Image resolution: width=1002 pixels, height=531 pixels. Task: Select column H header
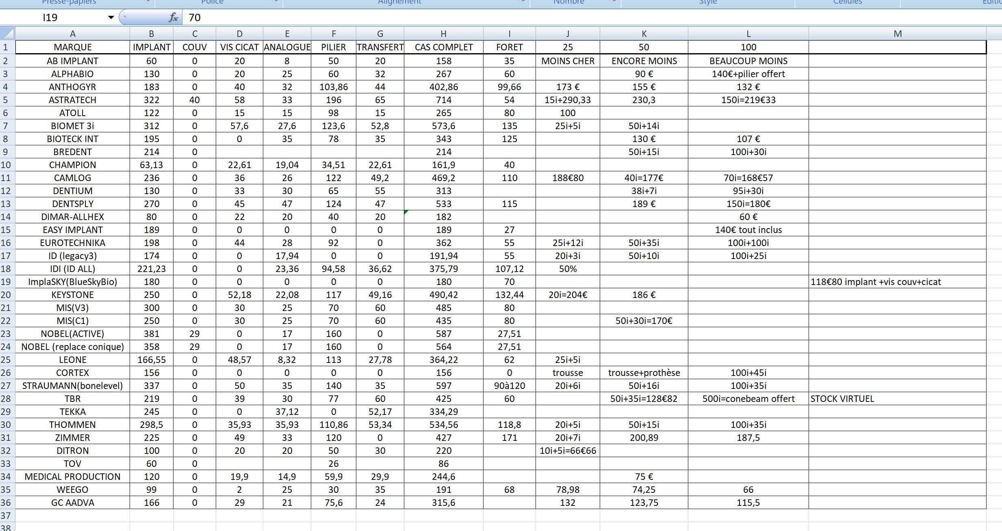click(443, 34)
